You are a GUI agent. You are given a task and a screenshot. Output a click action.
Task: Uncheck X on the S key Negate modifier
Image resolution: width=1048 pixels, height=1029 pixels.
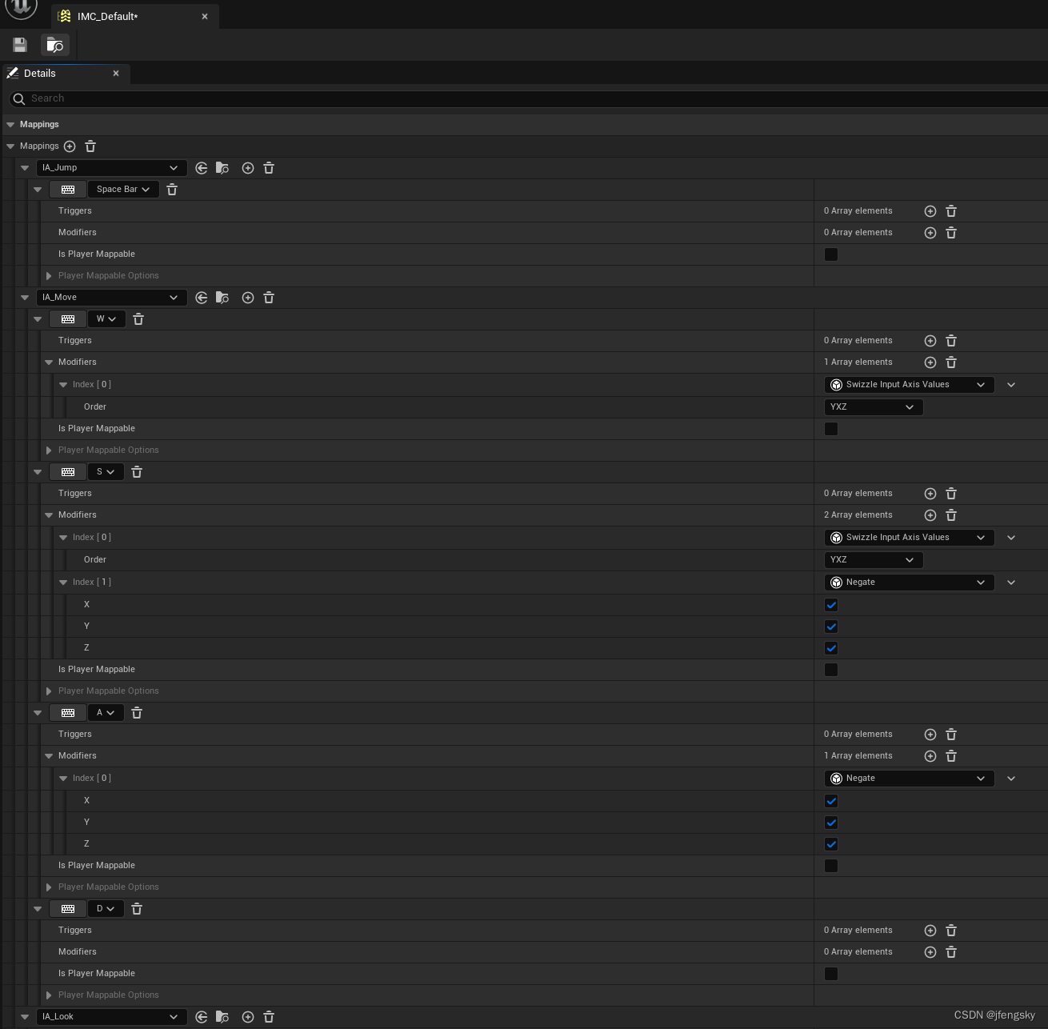click(x=831, y=605)
